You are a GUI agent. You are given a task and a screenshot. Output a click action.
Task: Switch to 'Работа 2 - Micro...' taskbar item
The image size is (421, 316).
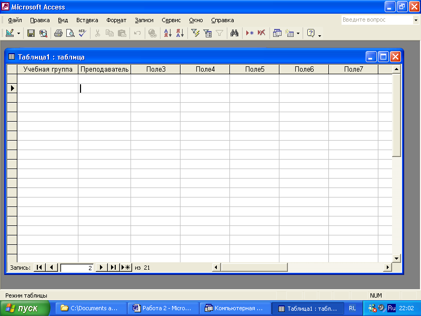pos(163,308)
